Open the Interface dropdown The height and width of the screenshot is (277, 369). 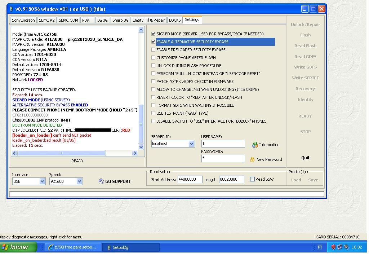pyautogui.click(x=43, y=181)
